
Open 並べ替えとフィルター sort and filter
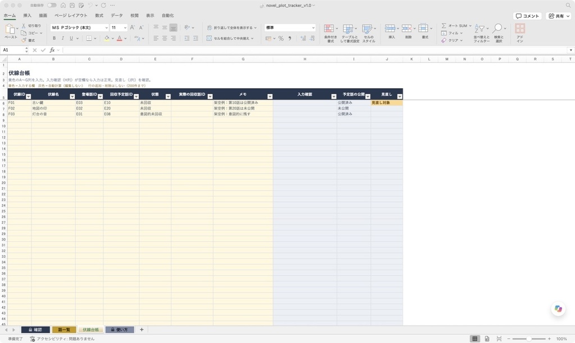point(481,33)
